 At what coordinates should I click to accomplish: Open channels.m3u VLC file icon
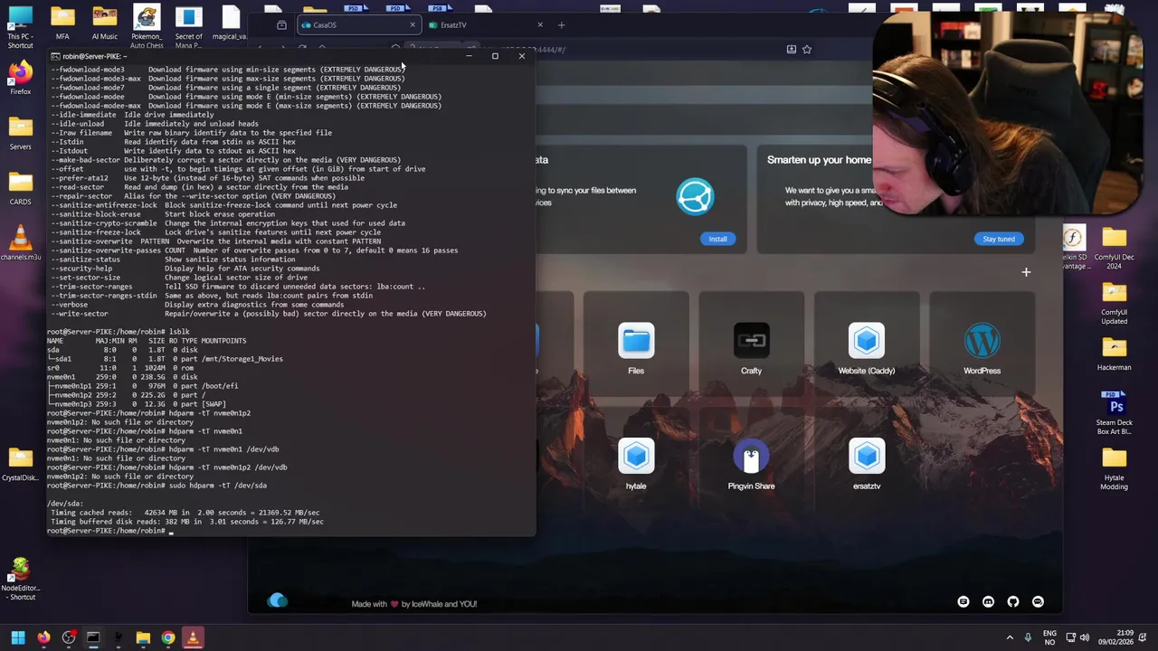point(20,243)
